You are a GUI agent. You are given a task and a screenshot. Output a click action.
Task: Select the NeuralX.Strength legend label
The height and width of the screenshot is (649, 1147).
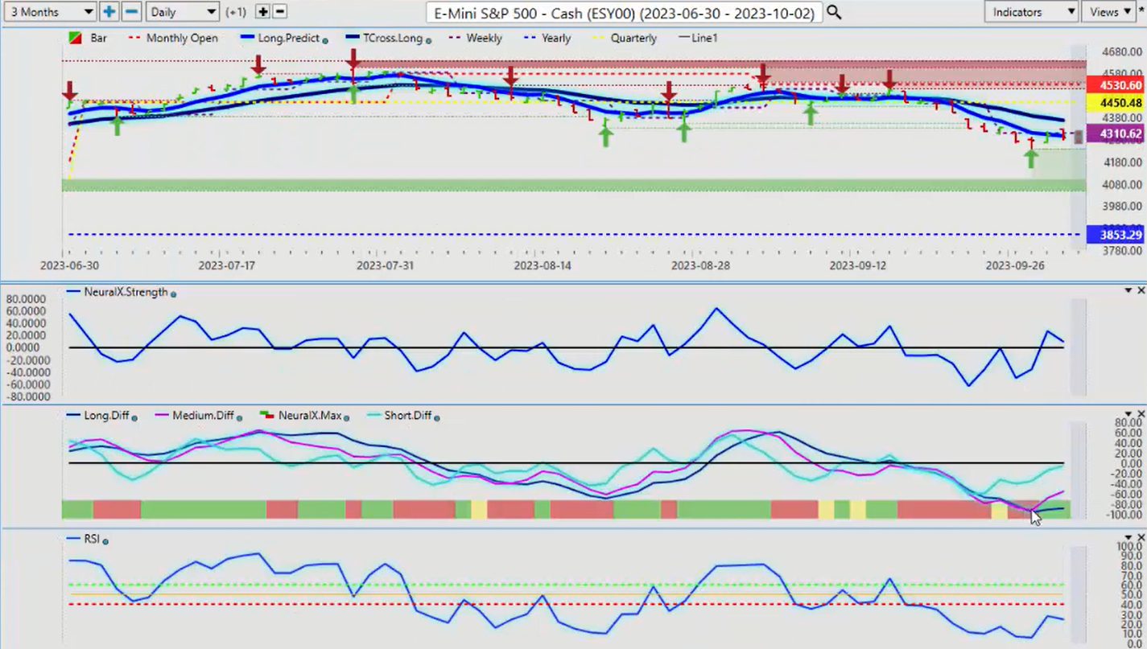125,292
